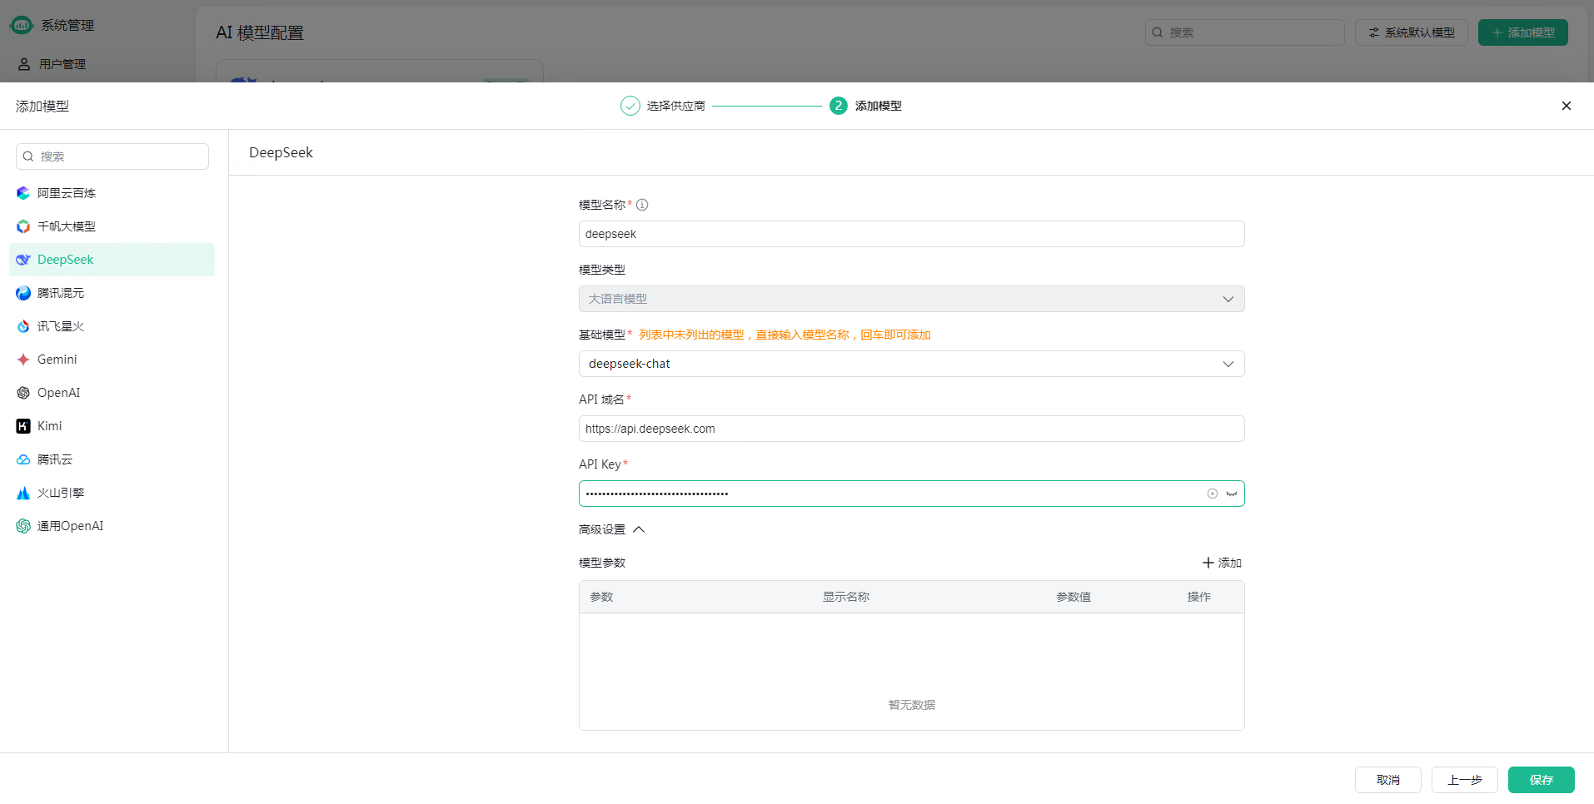
Task: Click the model name info icon
Action: coord(642,205)
